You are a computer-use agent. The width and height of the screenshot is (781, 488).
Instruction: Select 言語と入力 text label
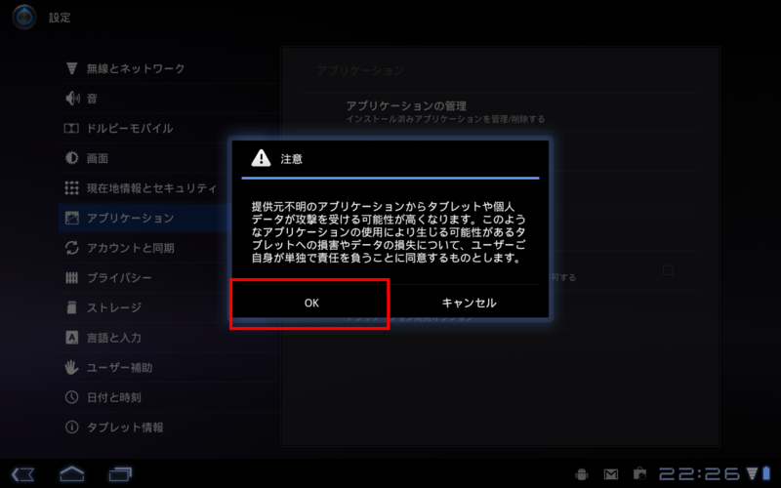[114, 338]
